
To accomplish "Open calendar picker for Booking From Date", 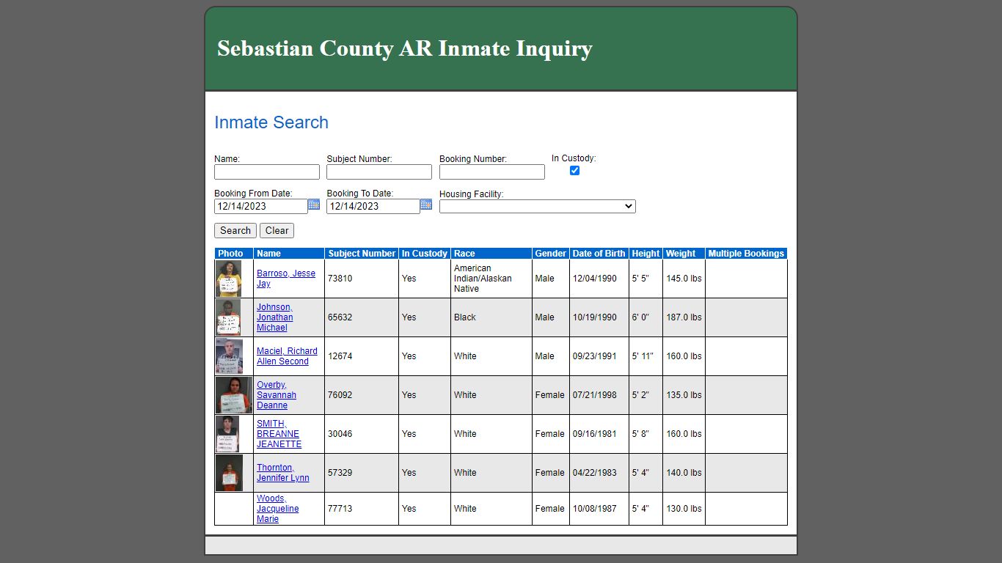I will tap(314, 205).
